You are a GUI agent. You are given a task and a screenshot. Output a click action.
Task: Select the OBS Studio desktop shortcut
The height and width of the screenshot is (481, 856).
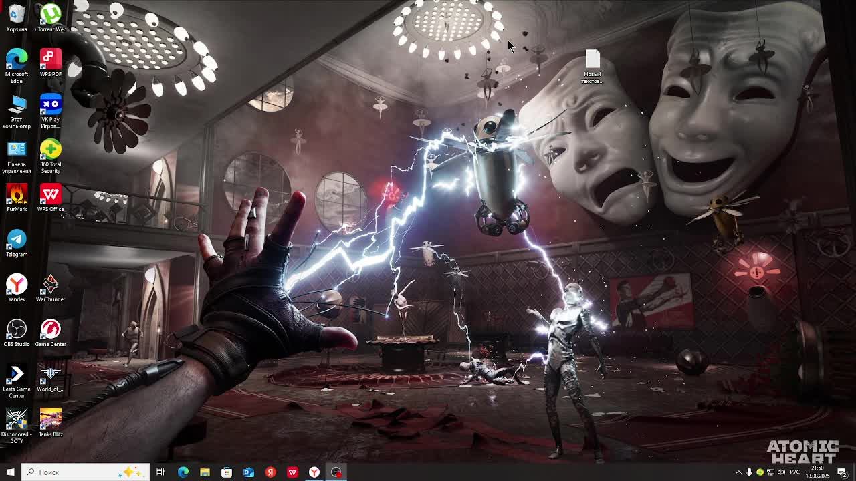point(17,333)
